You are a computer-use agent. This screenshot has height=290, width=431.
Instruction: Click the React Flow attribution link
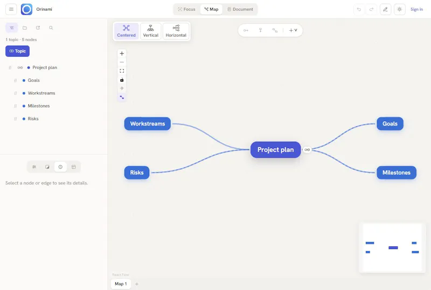120,274
